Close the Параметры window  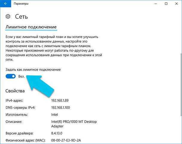tap(176, 4)
